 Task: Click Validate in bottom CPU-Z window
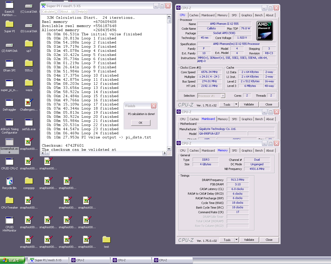click(249, 240)
